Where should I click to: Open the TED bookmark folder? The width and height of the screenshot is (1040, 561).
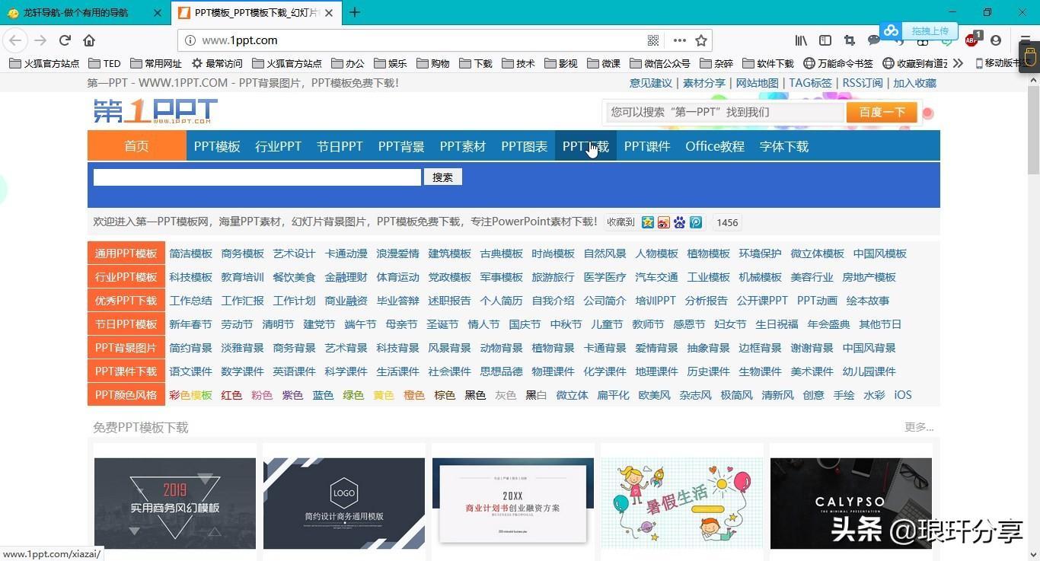click(104, 63)
